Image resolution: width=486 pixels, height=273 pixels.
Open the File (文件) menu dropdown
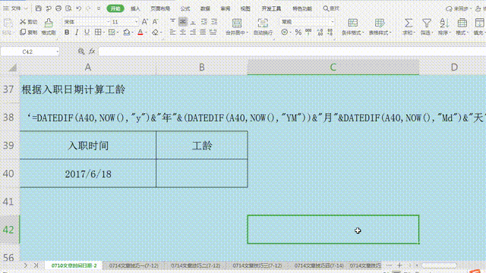pos(15,8)
